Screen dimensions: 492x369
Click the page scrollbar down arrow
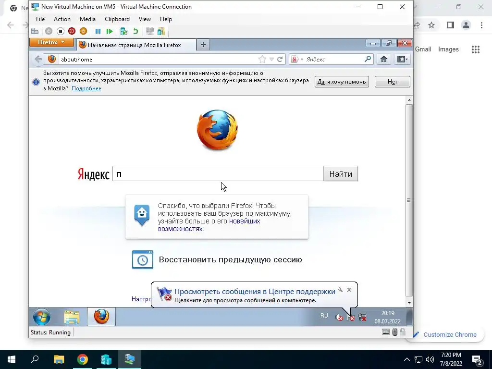[x=409, y=303]
